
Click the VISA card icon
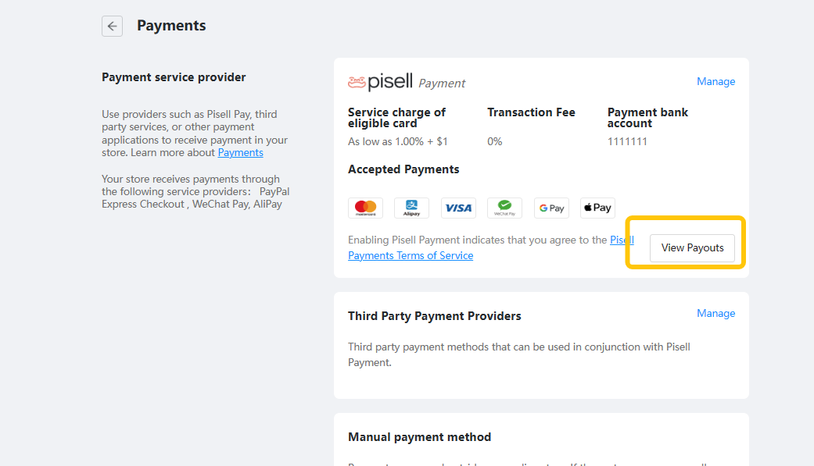[458, 208]
